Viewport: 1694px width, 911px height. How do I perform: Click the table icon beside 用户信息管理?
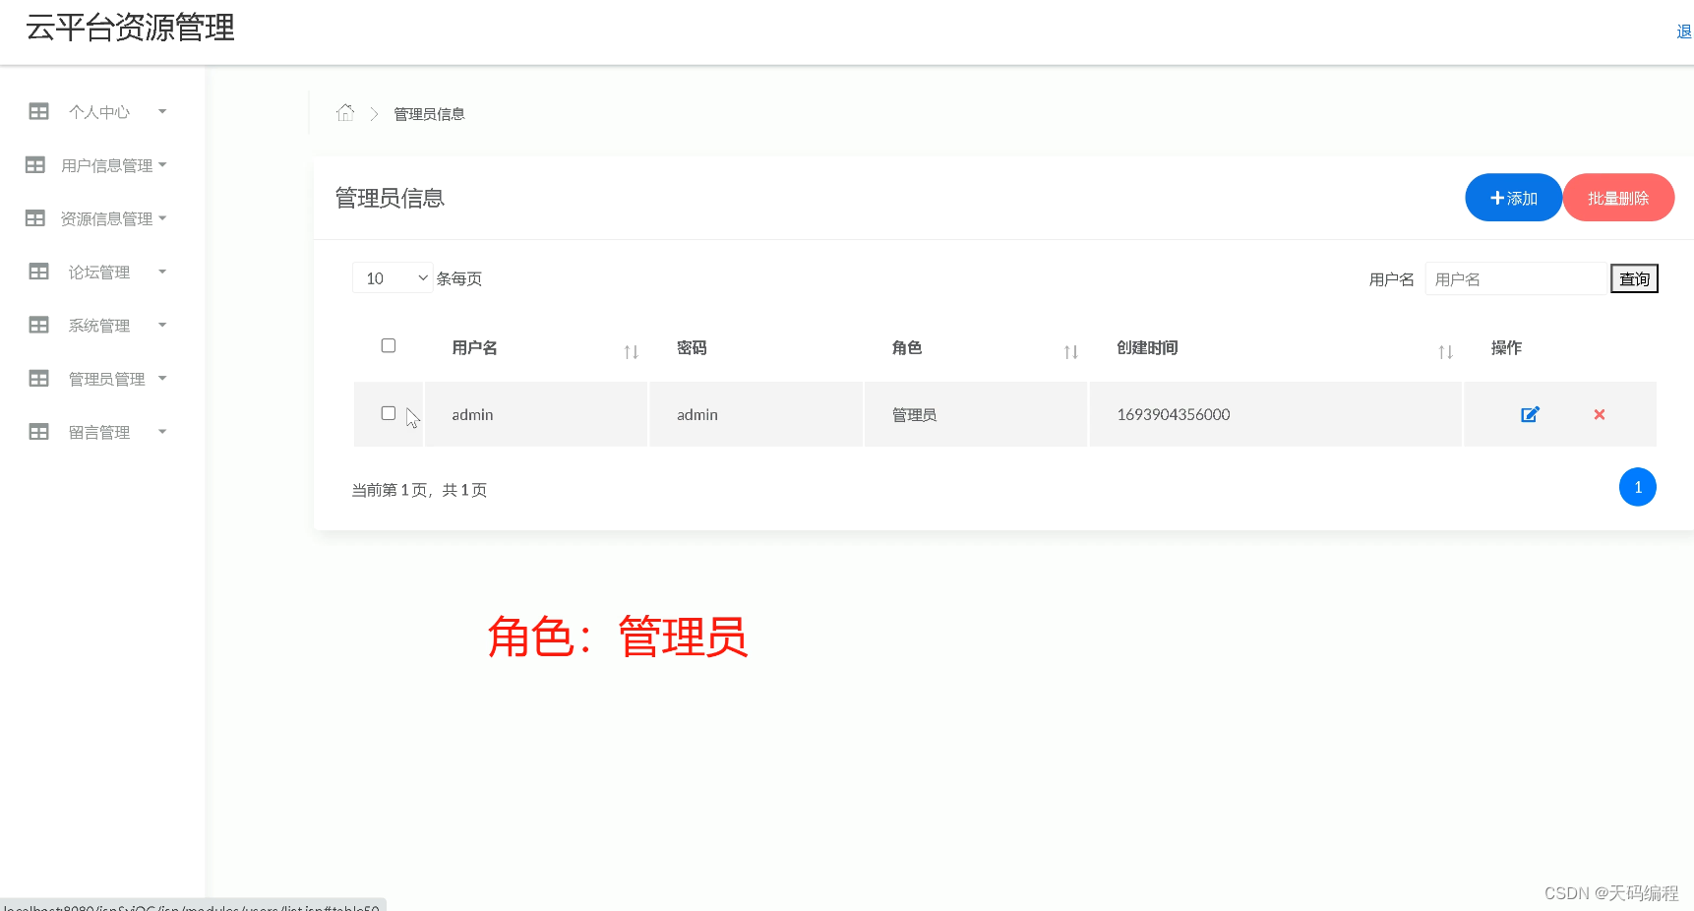[35, 165]
